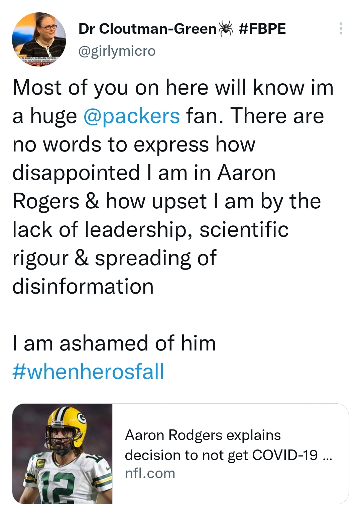The image size is (361, 508).
Task: Open the #whenherosfall hashtag
Action: 88,372
